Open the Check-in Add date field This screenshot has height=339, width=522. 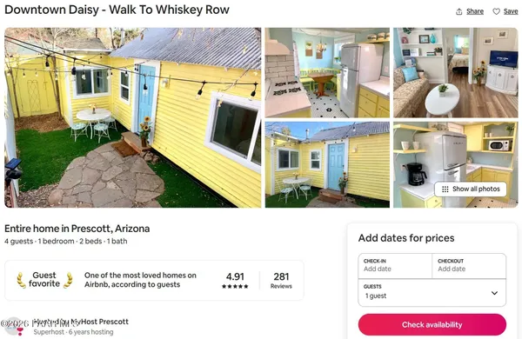395,265
